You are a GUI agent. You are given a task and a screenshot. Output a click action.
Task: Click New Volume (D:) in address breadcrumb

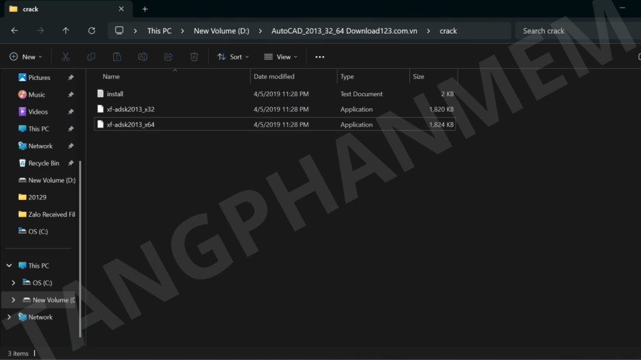point(221,31)
